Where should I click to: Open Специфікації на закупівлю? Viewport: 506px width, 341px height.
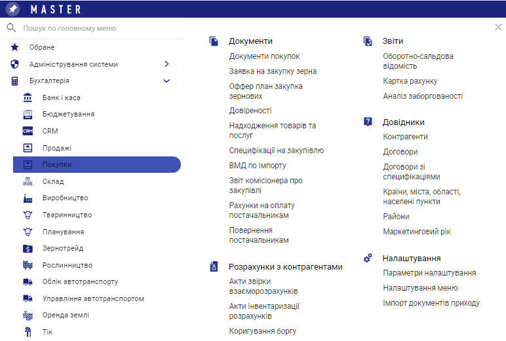276,151
